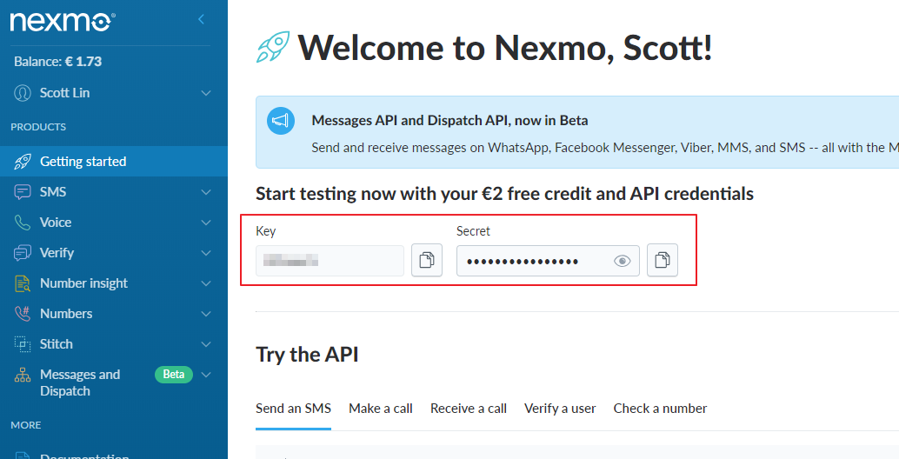Click the Secret password field
This screenshot has width=899, height=459.
point(548,261)
